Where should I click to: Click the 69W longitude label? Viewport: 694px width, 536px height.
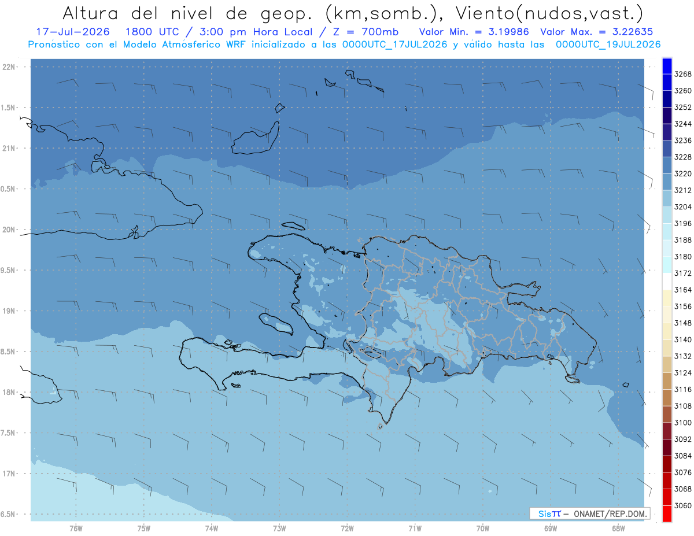click(551, 528)
